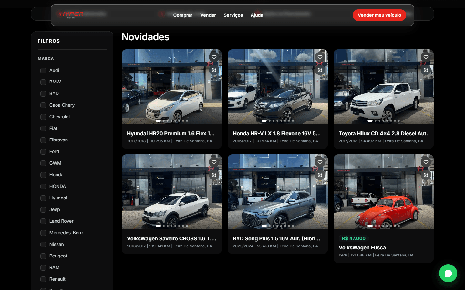465x290 pixels.
Task: Check the Hyundai brand filter
Action: (x=43, y=198)
